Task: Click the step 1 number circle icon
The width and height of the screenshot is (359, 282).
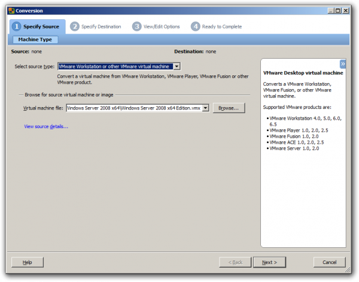Action: (17, 26)
